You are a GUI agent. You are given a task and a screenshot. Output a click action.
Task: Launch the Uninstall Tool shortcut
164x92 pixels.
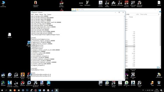(x=159, y=75)
